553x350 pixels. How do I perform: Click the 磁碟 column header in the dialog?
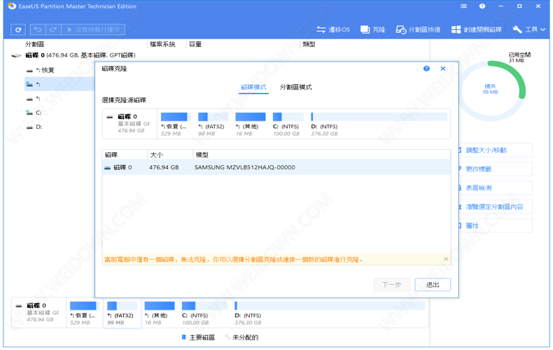click(x=125, y=155)
